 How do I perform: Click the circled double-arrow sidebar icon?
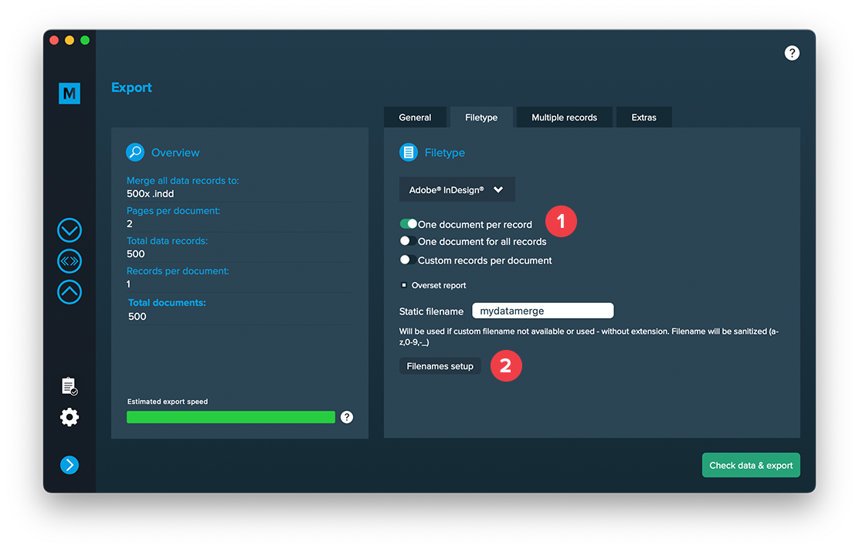point(70,261)
